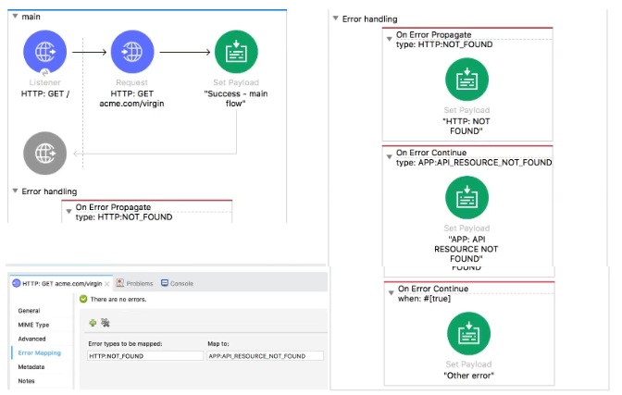Click the HTTP Request component icon
This screenshot has width=622, height=395.
point(132,53)
